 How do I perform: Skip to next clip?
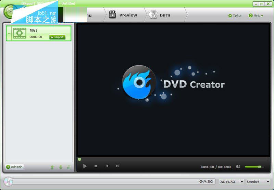117,166
